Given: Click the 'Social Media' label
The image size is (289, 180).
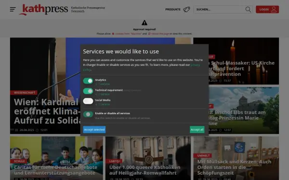Looking at the screenshot, I should [x=103, y=100].
